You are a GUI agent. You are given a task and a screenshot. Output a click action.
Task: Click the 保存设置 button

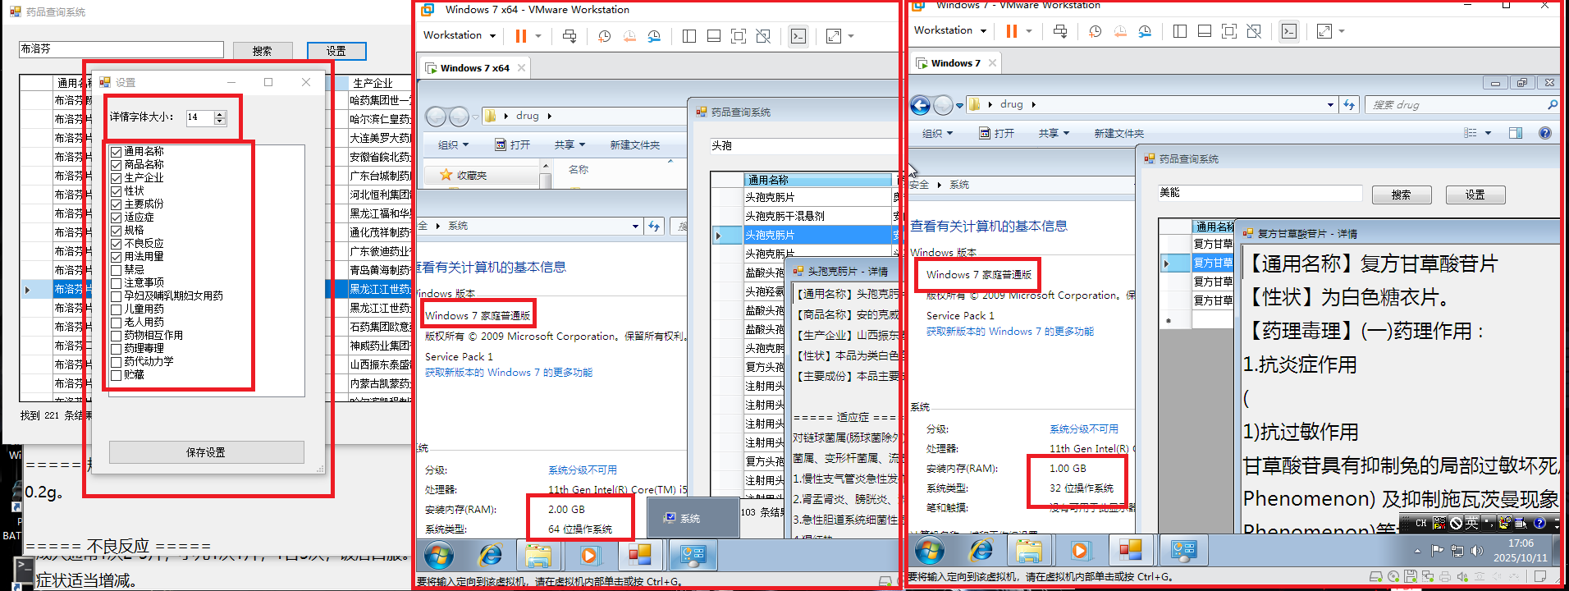click(206, 452)
